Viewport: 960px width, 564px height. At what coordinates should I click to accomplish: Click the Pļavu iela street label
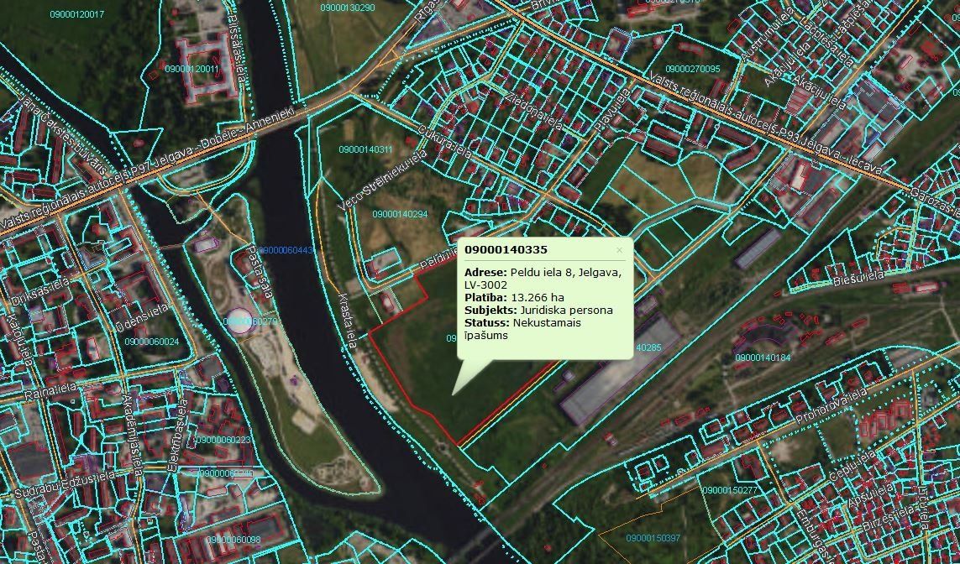point(611,109)
